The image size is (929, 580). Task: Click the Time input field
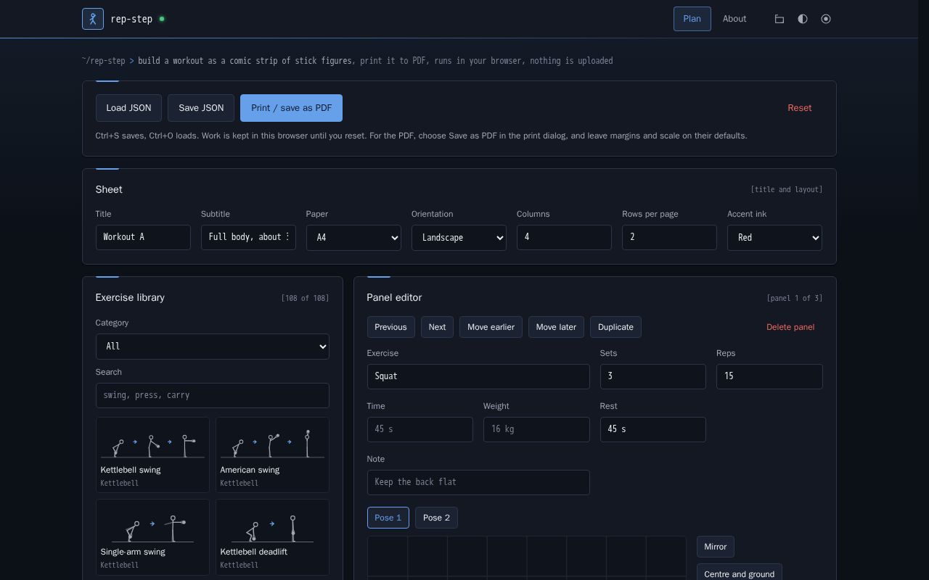[420, 429]
